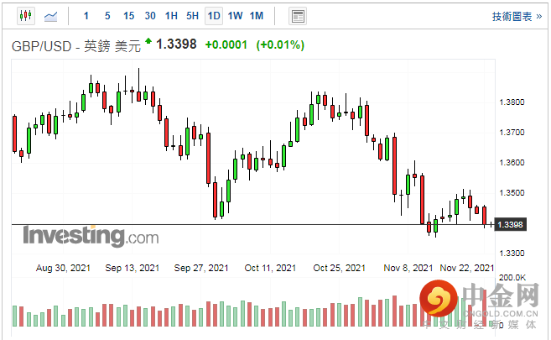Switch to the 1H interval
551x340 pixels.
point(171,16)
